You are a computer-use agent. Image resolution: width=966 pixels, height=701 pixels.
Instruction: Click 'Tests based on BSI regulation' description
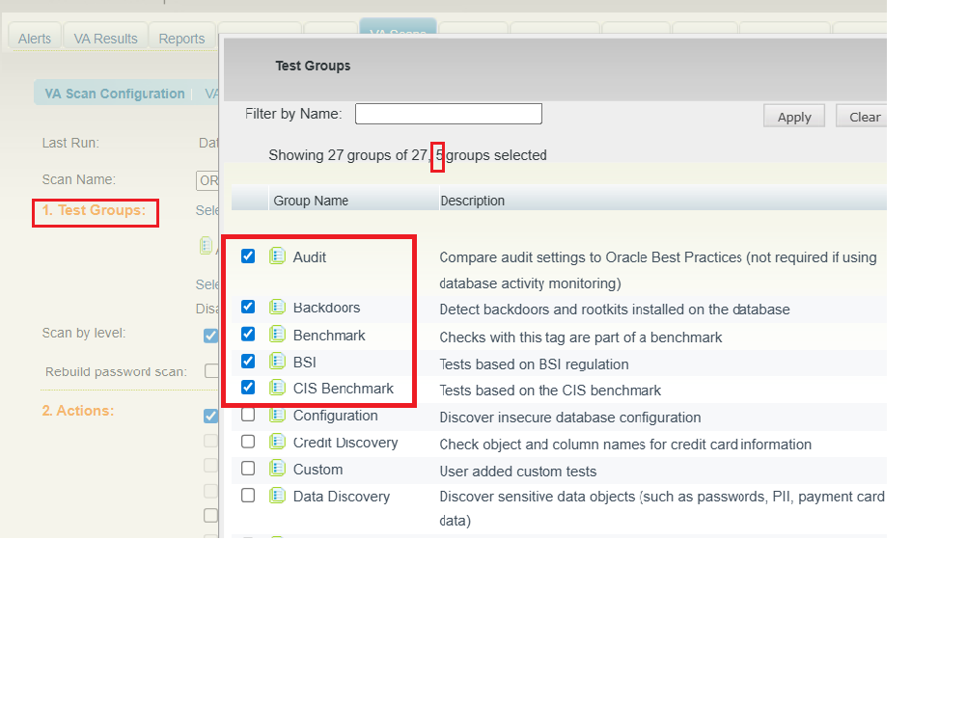click(x=534, y=364)
